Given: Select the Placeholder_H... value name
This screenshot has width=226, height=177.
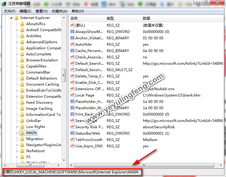Looking at the screenshot, I should (x=89, y=101).
